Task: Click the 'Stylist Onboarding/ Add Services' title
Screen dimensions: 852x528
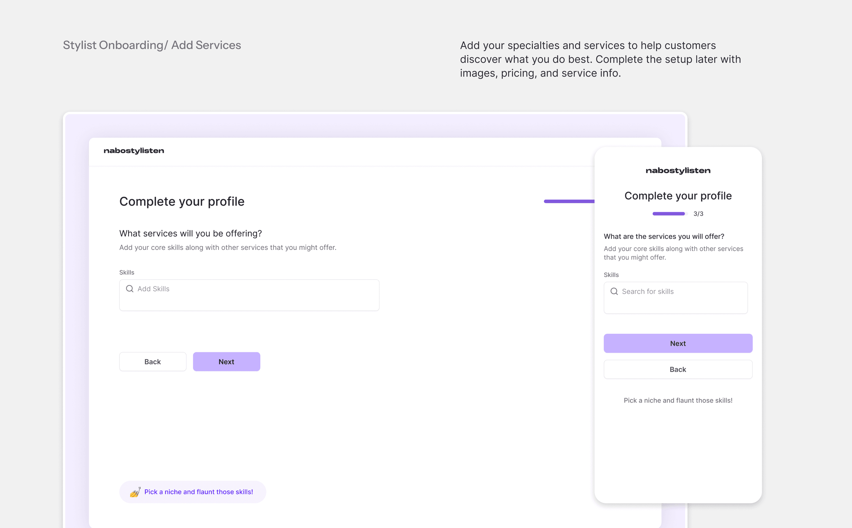Action: click(x=152, y=45)
